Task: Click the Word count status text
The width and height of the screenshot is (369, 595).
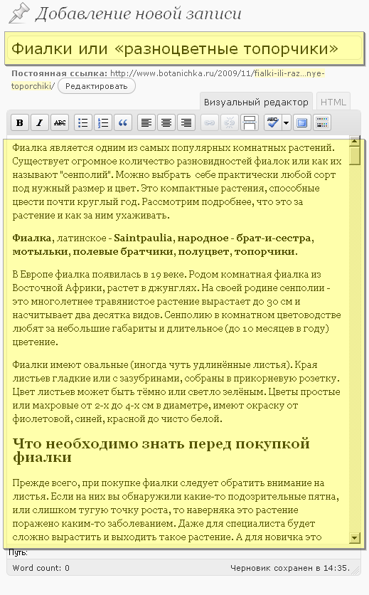Action: [x=41, y=568]
